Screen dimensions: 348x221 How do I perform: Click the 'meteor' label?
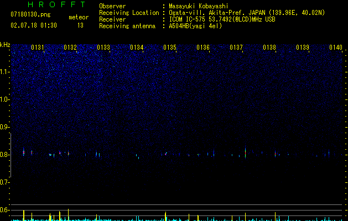tap(79, 17)
